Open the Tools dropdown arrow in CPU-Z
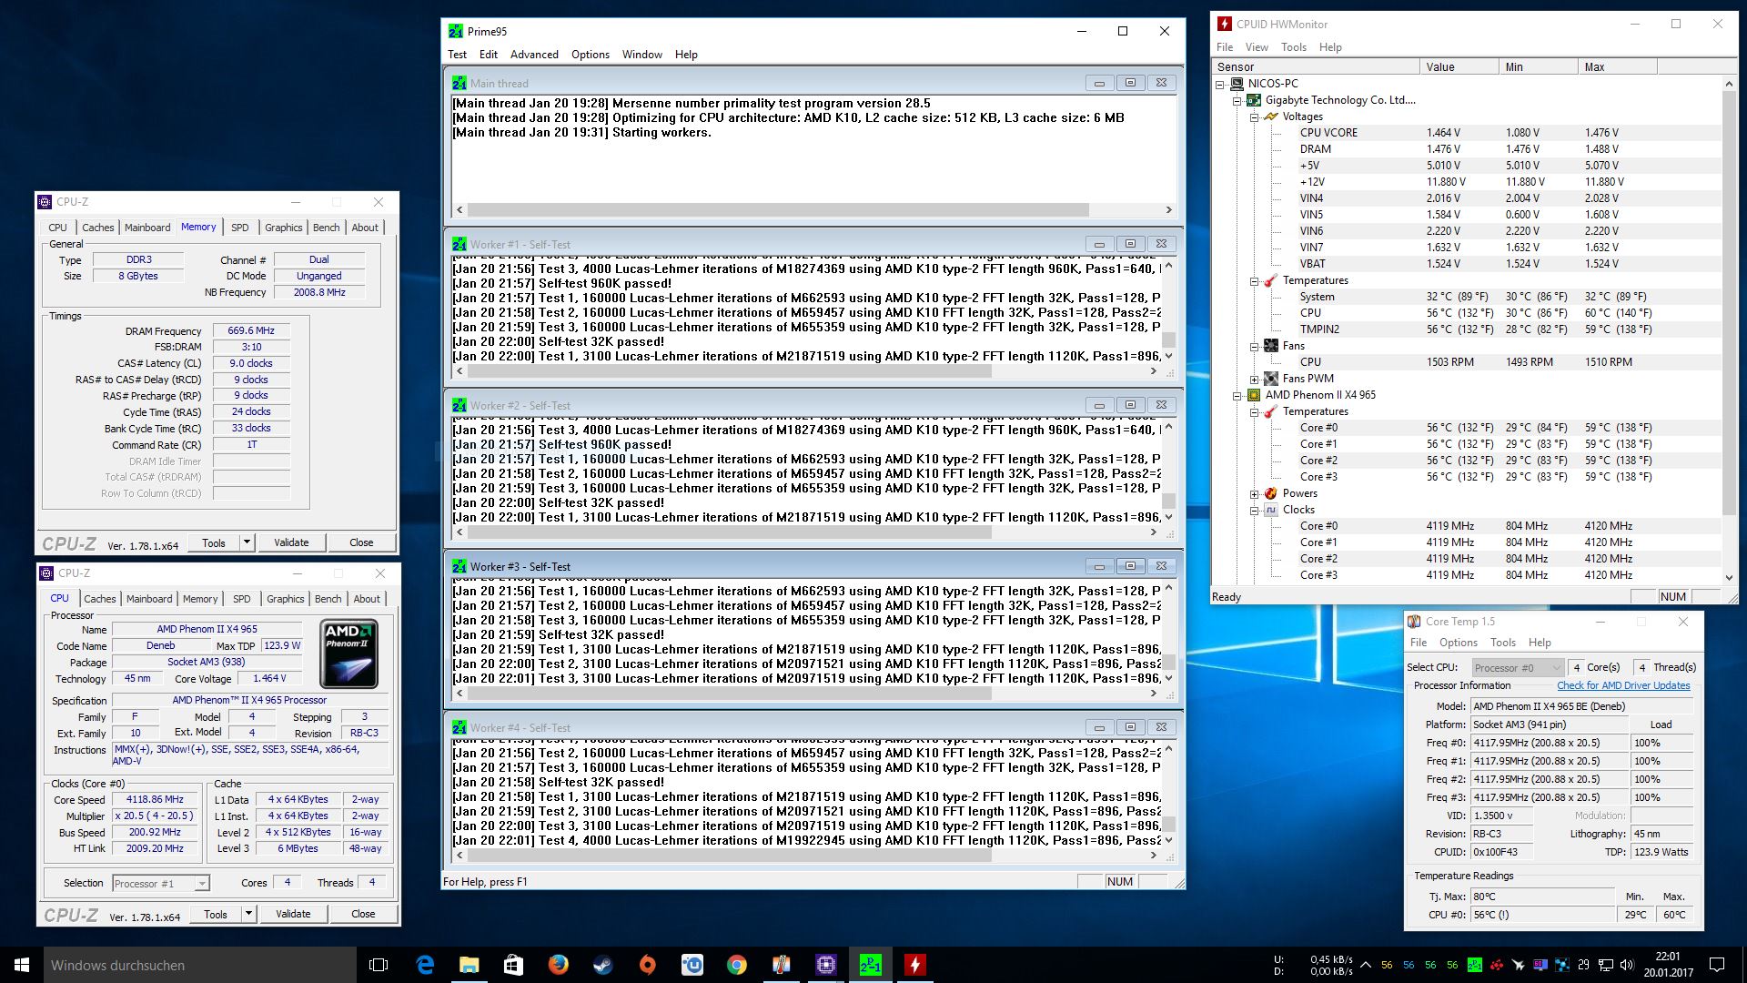The height and width of the screenshot is (983, 1747). (x=247, y=914)
